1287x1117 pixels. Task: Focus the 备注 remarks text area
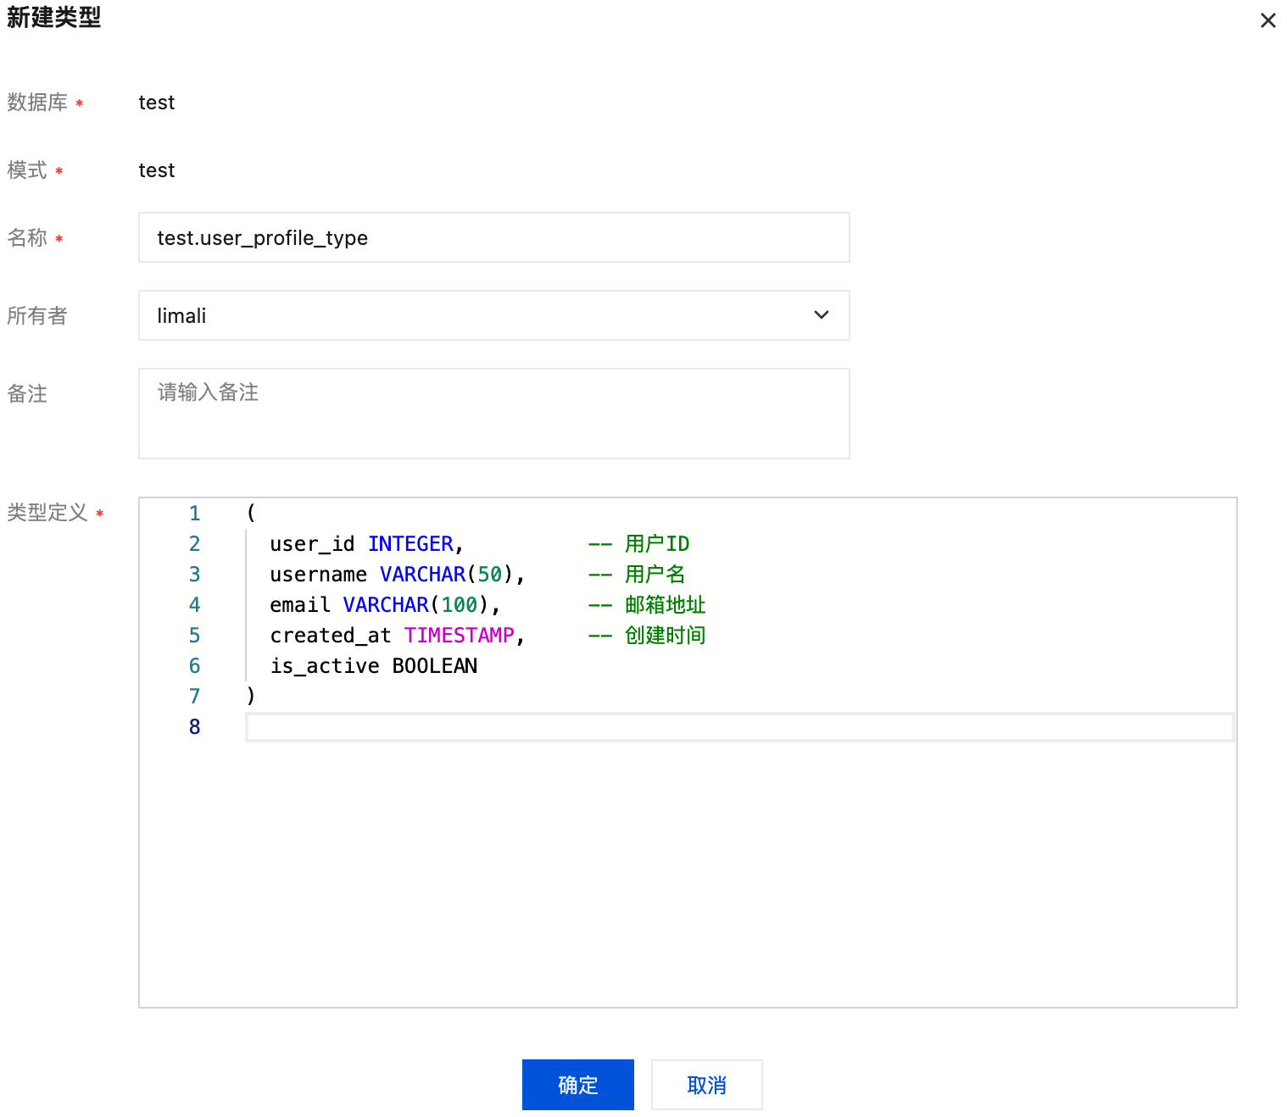[493, 414]
